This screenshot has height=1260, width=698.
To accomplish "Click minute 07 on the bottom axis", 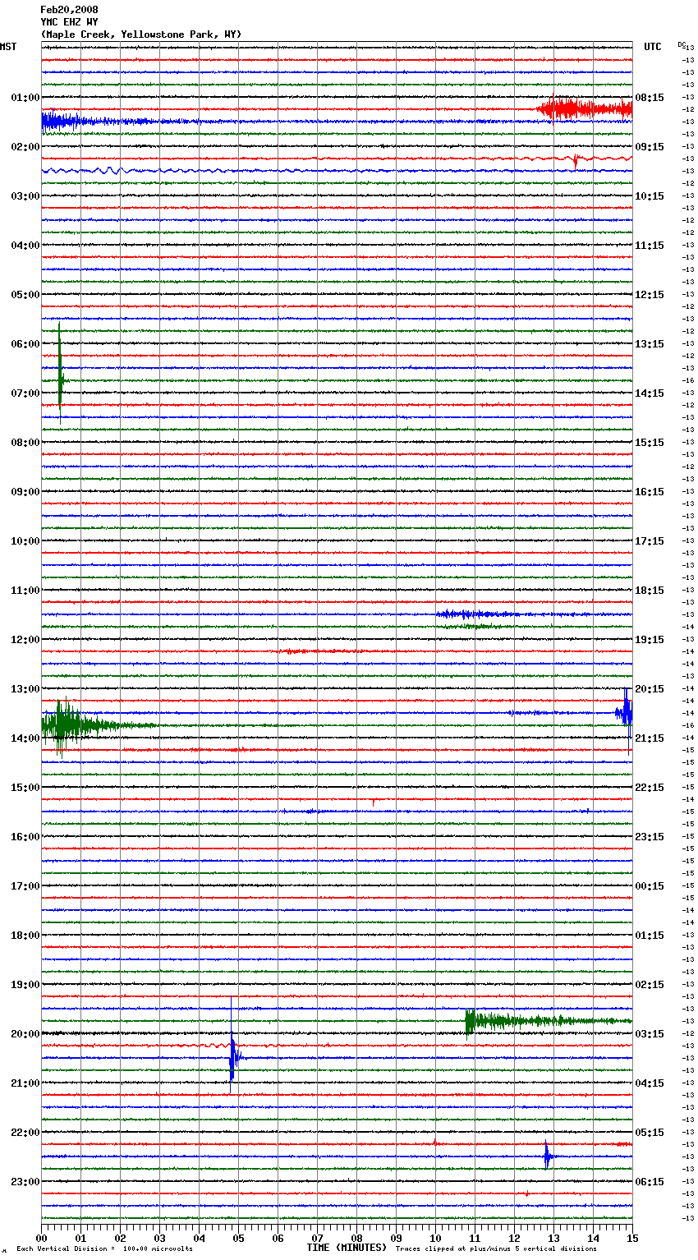I will [x=317, y=1238].
